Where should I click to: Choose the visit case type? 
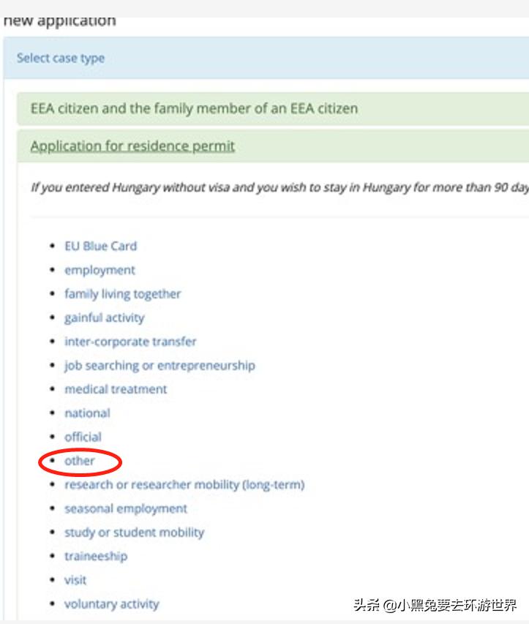(x=75, y=580)
